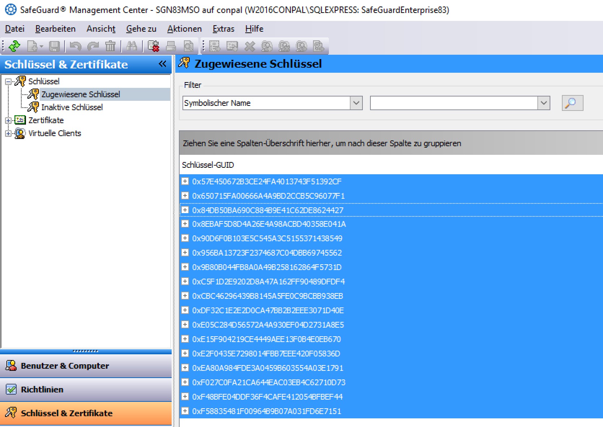Select the Schlüssel root tree item

pos(44,81)
